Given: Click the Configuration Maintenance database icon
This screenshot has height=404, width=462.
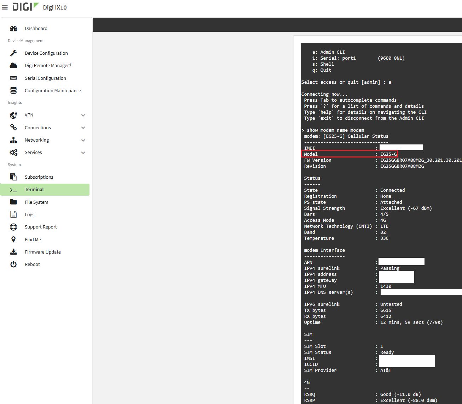Looking at the screenshot, I should click(x=13, y=90).
